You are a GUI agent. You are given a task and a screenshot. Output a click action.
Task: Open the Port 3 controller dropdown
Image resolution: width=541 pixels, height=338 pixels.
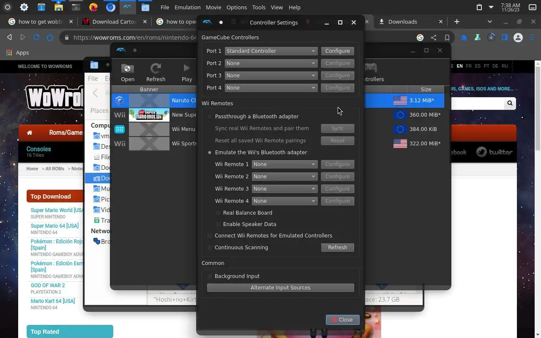tap(271, 75)
